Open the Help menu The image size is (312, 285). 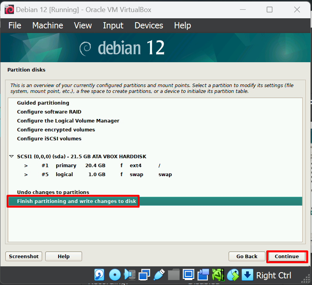pyautogui.click(x=183, y=26)
